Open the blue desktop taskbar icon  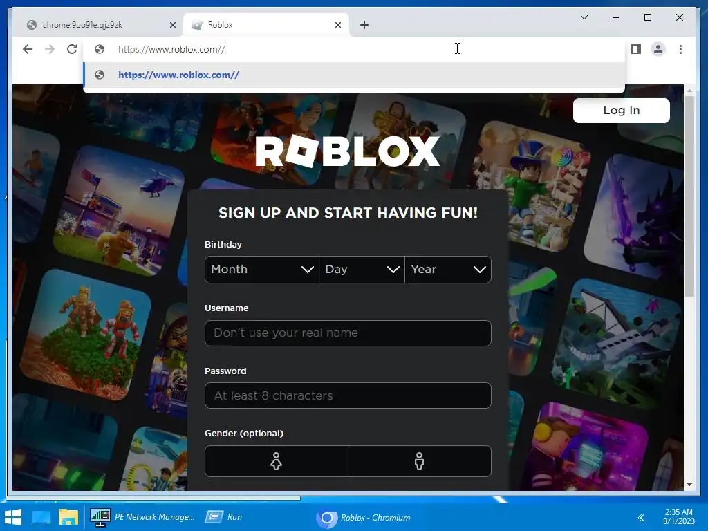point(41,517)
